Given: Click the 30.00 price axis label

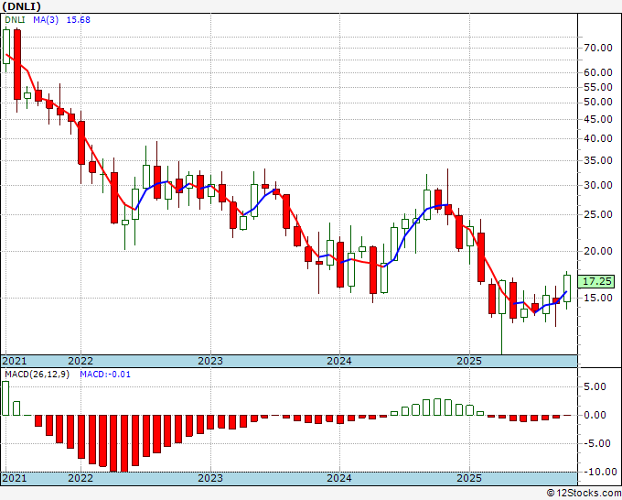Looking at the screenshot, I should 598,186.
